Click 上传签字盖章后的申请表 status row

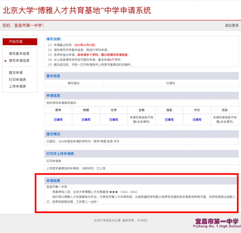(x=142, y=168)
